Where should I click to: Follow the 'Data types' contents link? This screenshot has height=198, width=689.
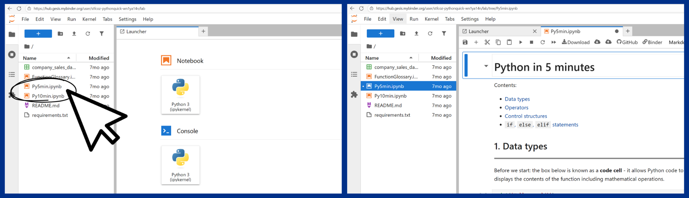[517, 99]
